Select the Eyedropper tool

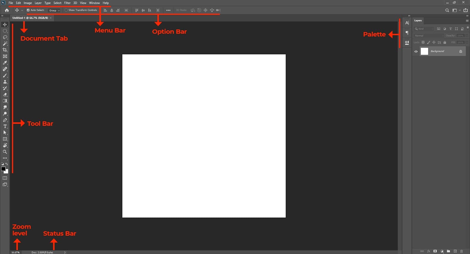click(x=5, y=63)
